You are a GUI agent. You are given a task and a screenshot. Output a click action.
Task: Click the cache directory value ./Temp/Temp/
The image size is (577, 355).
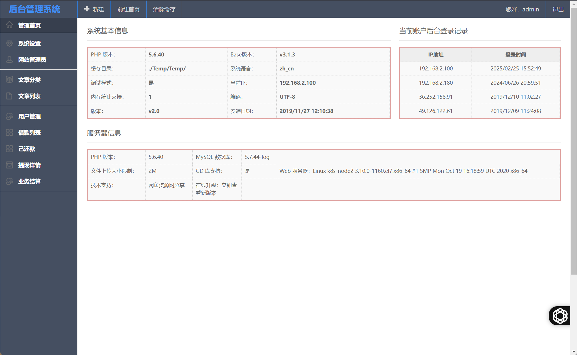[167, 68]
